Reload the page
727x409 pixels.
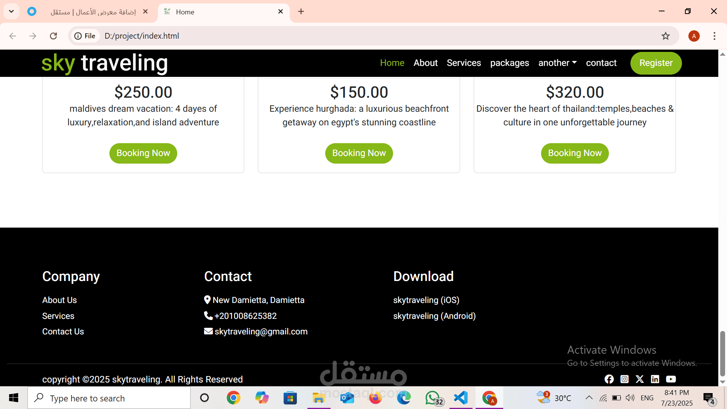tap(53, 36)
